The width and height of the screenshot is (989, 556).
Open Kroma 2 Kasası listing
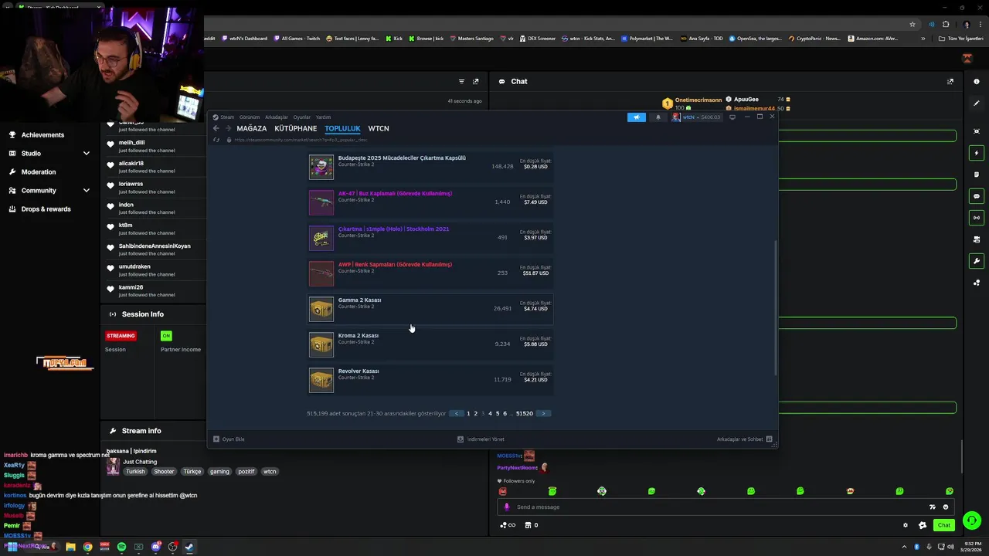430,344
